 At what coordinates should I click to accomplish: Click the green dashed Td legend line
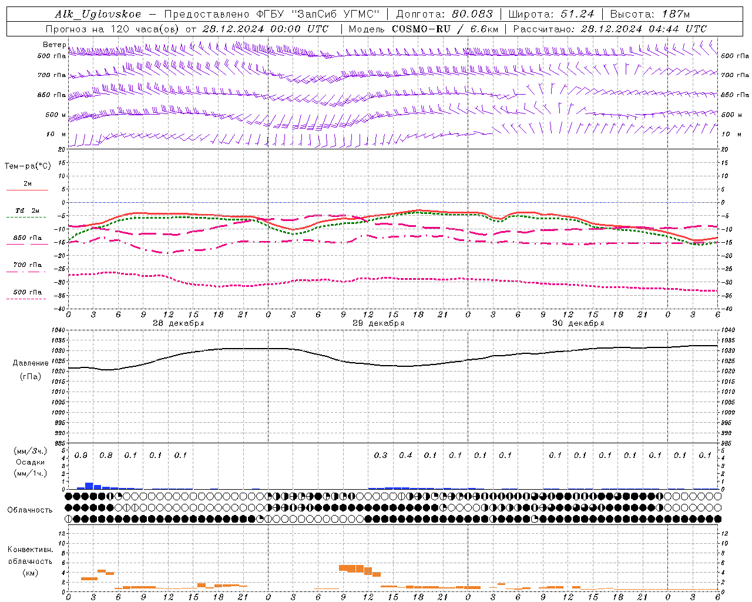click(26, 217)
